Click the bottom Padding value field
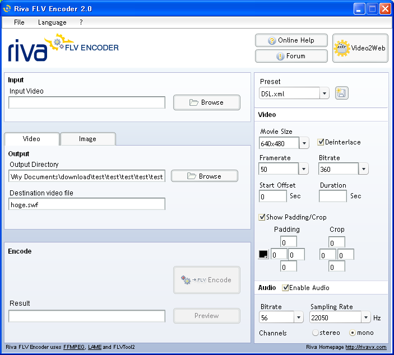Viewport: 394px width, 355px height. (x=289, y=266)
